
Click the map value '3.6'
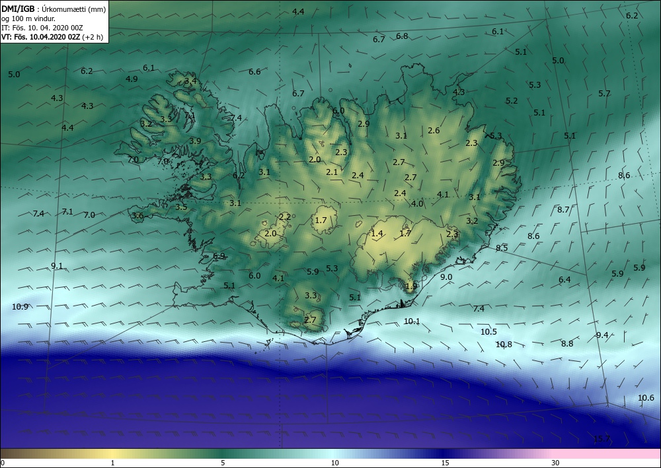click(137, 216)
